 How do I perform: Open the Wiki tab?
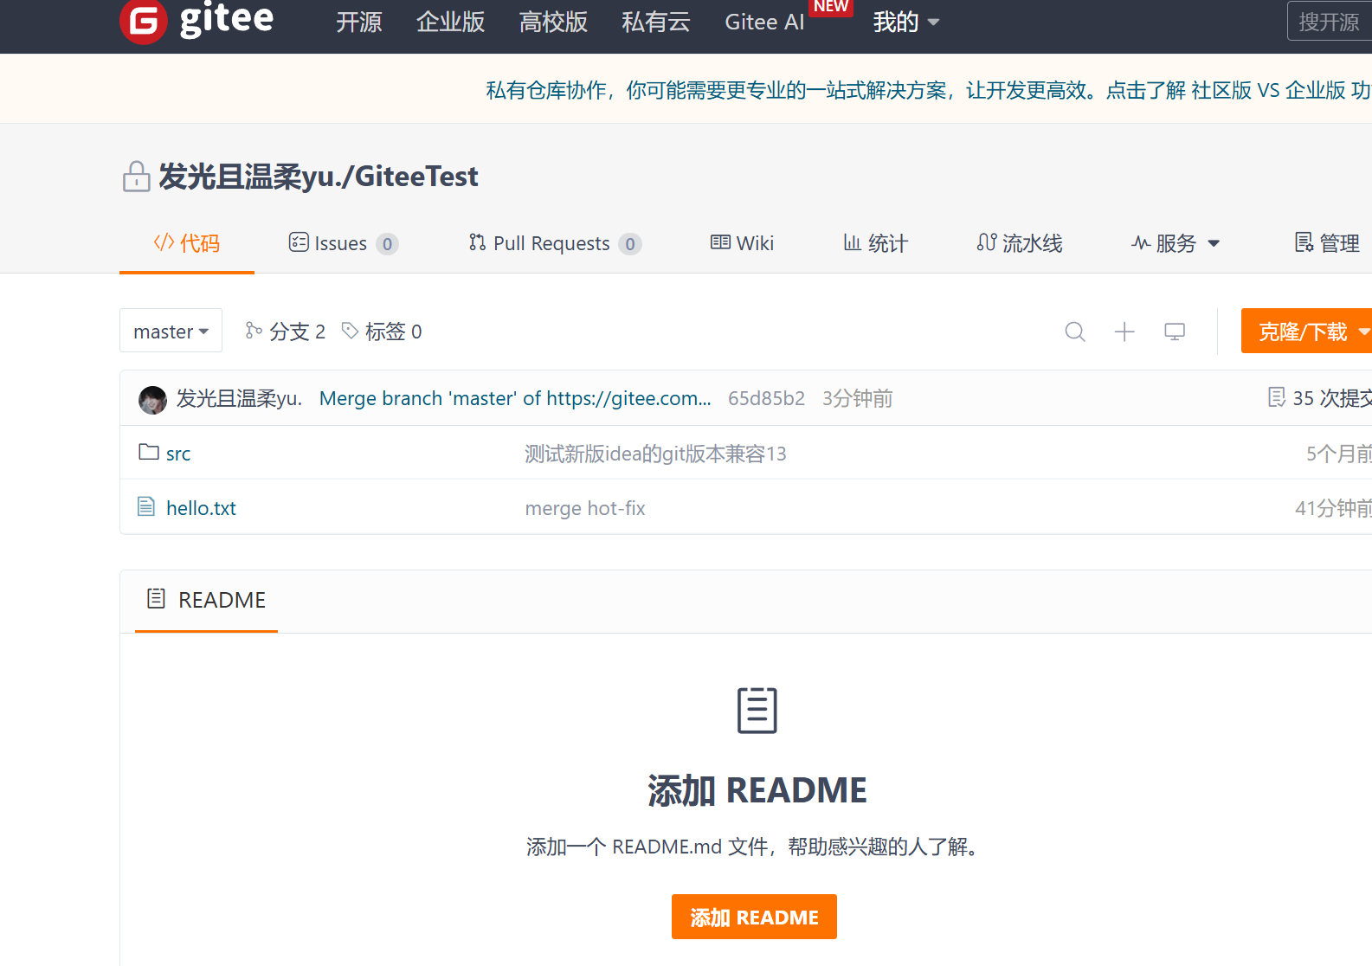click(x=742, y=243)
